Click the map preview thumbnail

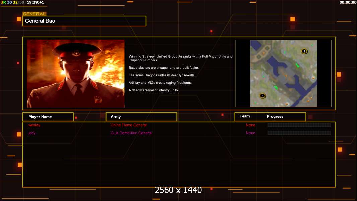[283, 73]
